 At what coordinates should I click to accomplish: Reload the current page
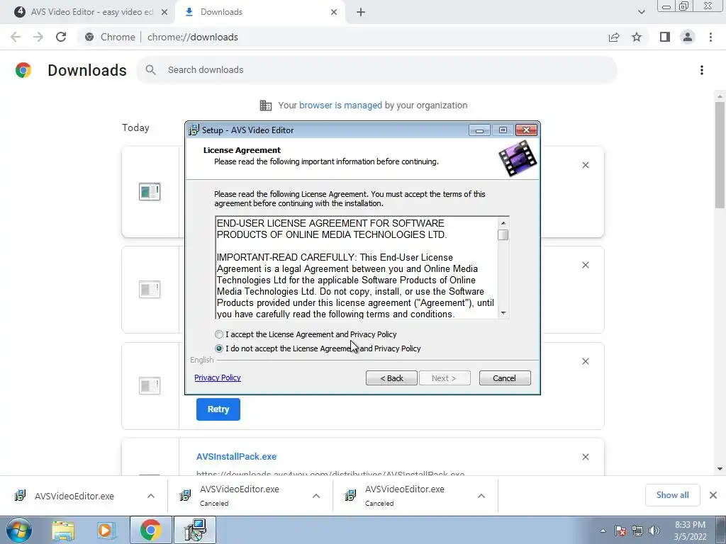(x=61, y=37)
